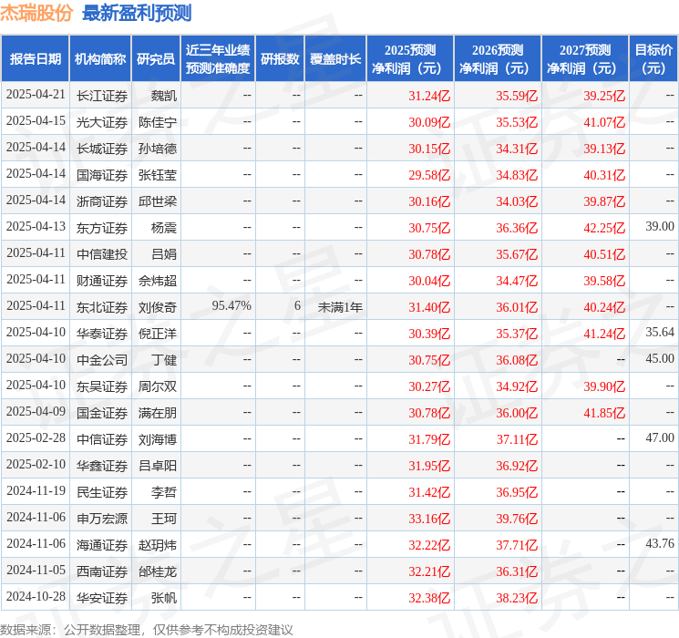Click the 民生证券 institution cell
The image size is (679, 638).
[102, 492]
